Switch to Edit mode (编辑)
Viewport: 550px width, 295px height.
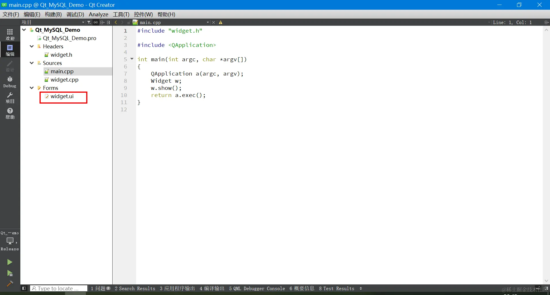[x=10, y=50]
